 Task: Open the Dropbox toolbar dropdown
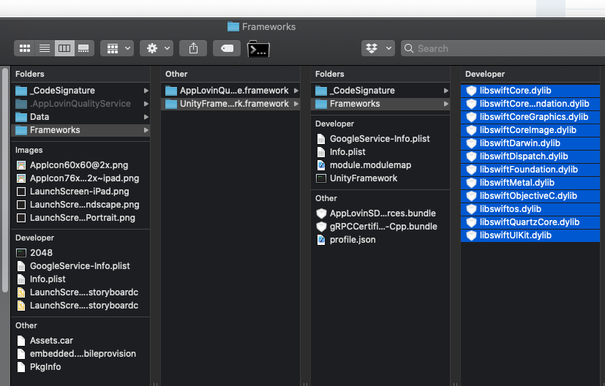tap(378, 48)
